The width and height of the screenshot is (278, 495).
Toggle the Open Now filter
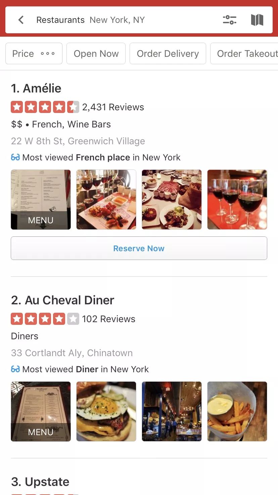point(96,53)
